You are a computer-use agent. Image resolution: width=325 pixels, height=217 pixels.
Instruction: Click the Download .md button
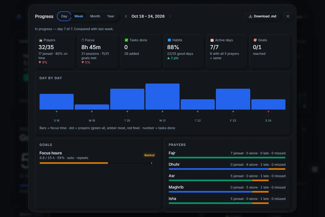pos(262,16)
